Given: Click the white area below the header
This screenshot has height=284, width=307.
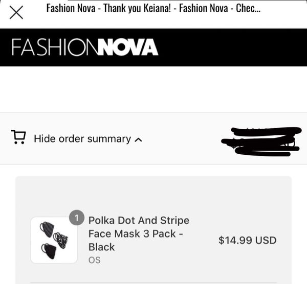Looking at the screenshot, I should point(153,89).
